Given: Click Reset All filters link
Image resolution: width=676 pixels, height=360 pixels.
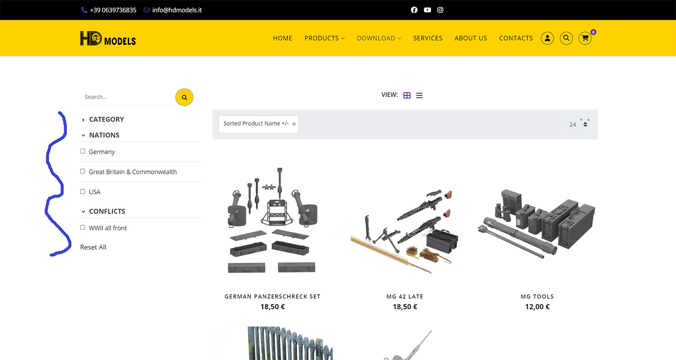Looking at the screenshot, I should pyautogui.click(x=93, y=247).
